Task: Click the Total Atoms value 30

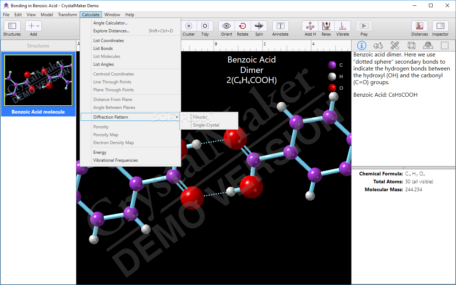Action: pos(419,182)
